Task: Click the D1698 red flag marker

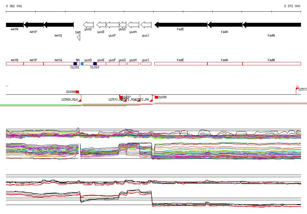Action: pos(156,97)
